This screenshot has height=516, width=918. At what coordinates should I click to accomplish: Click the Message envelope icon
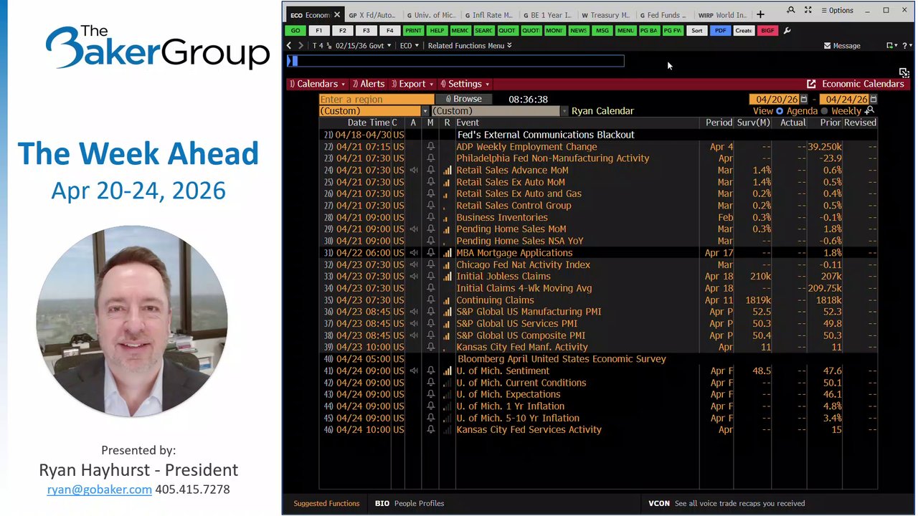pyautogui.click(x=827, y=46)
